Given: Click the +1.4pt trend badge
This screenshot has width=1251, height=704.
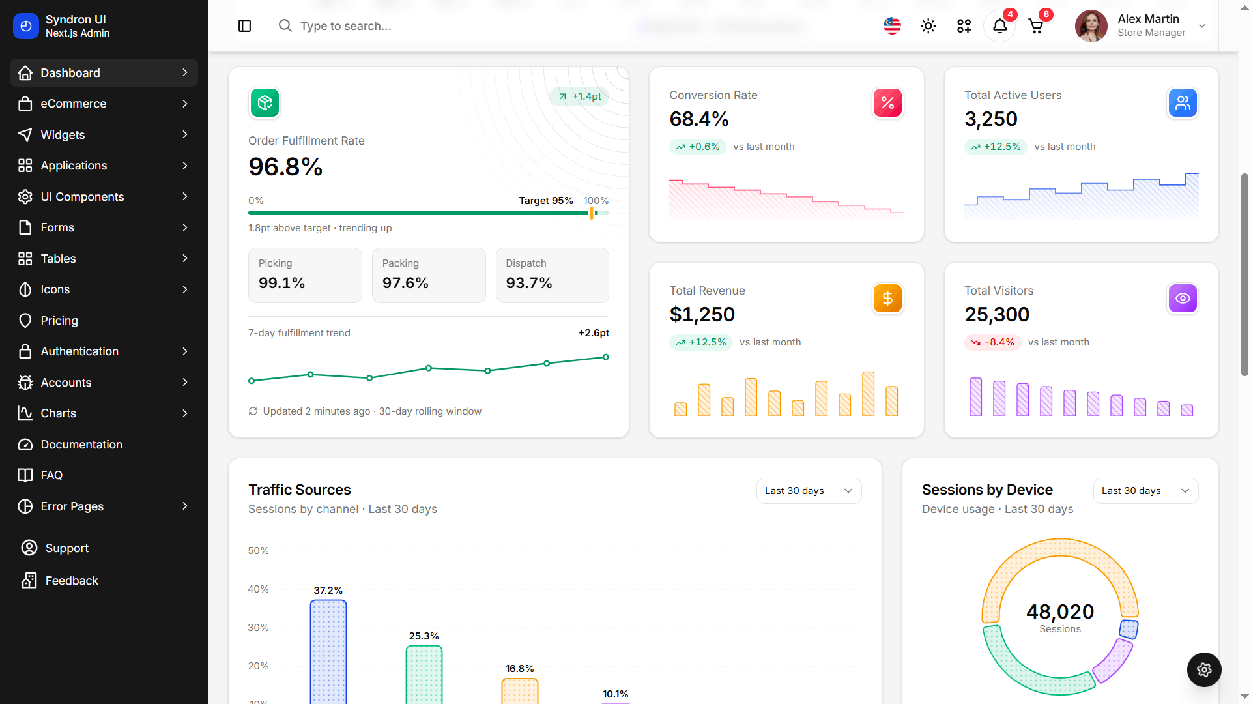Looking at the screenshot, I should point(579,96).
